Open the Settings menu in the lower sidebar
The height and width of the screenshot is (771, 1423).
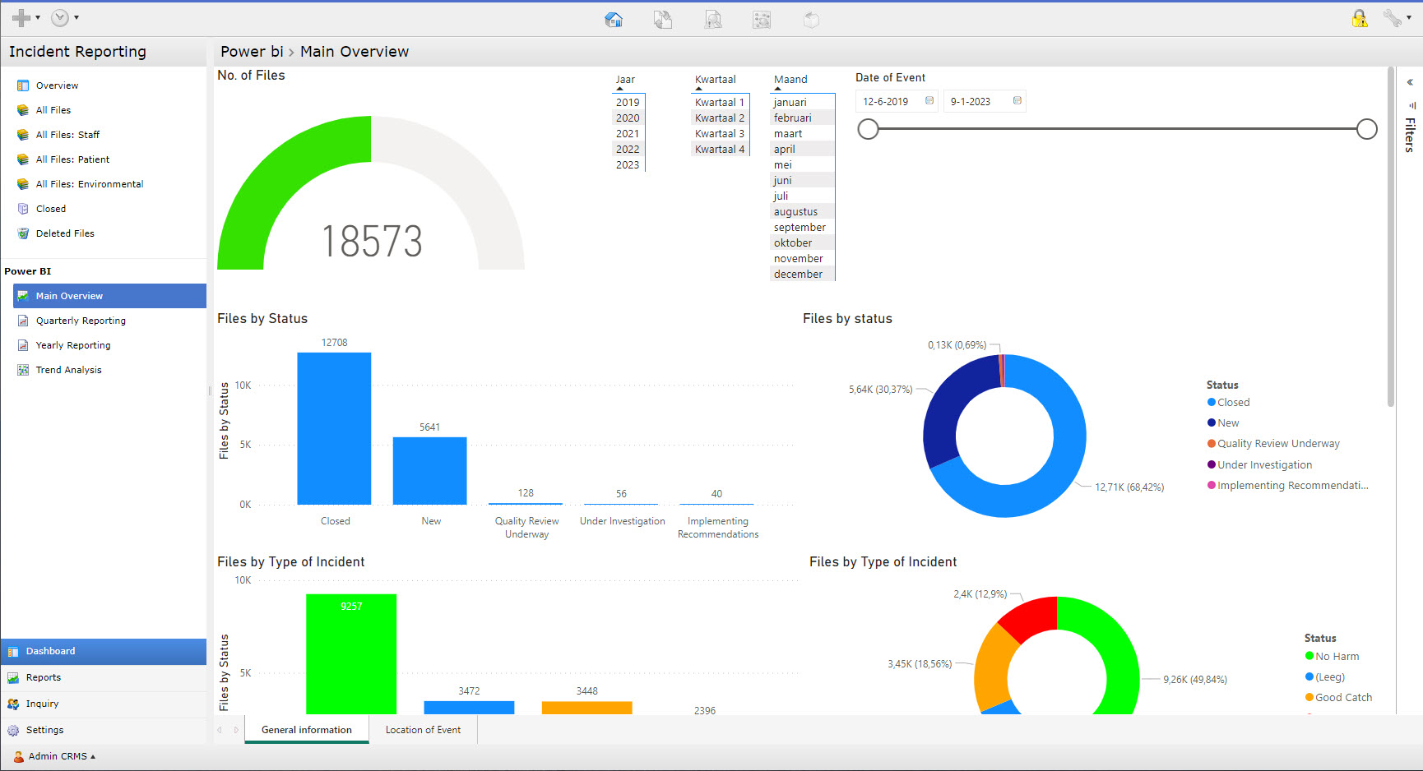click(45, 729)
